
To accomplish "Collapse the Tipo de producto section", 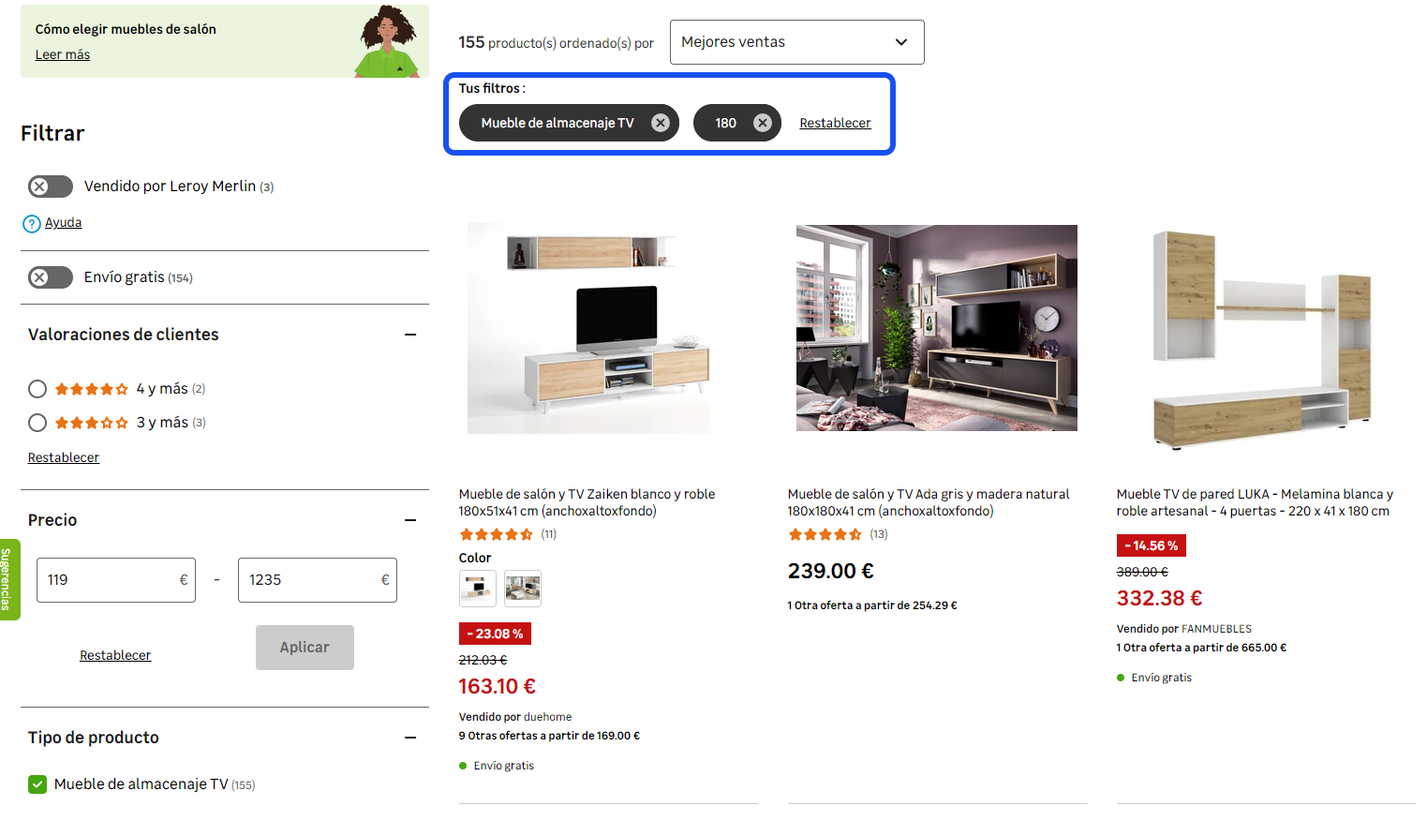I will coord(410,738).
